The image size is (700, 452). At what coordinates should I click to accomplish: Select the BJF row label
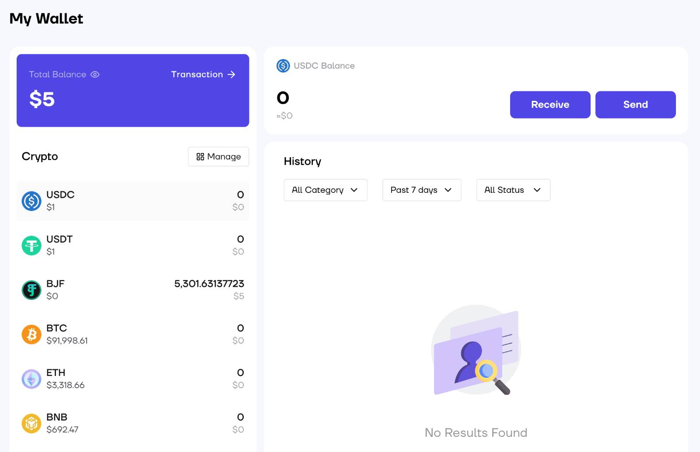pos(56,284)
